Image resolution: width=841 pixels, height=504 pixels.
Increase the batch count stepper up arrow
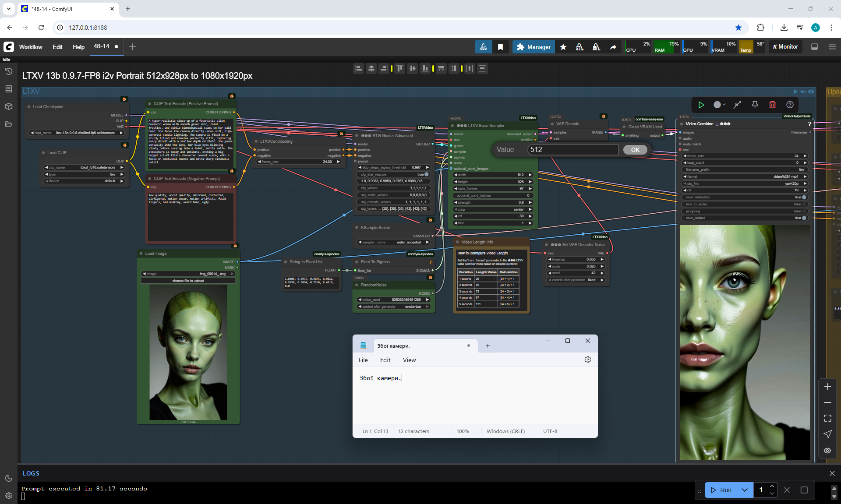pyautogui.click(x=772, y=486)
